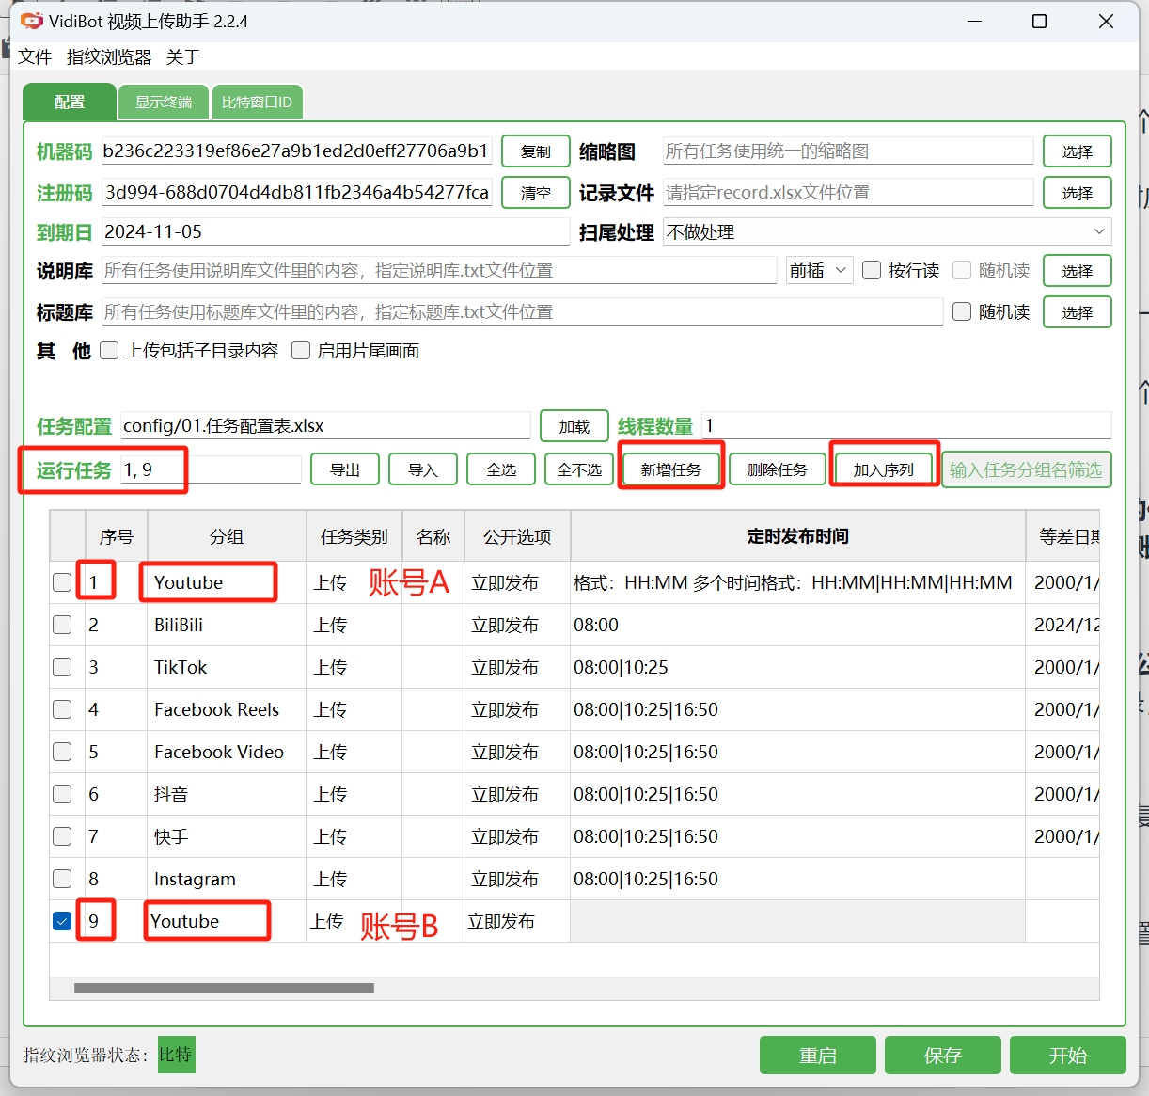Screen dimensions: 1149x1096
Task: Click the horizontal scrollbar under task table
Action: coord(224,988)
